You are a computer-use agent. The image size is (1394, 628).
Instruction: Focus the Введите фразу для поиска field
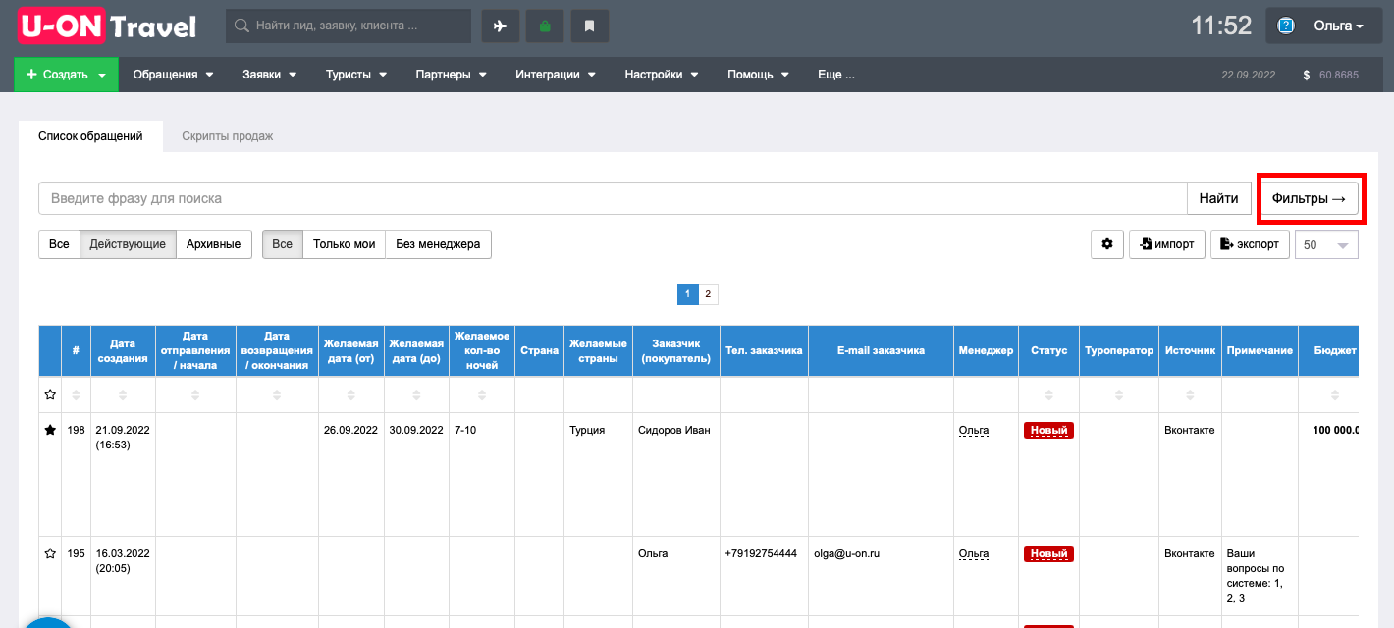pos(613,198)
